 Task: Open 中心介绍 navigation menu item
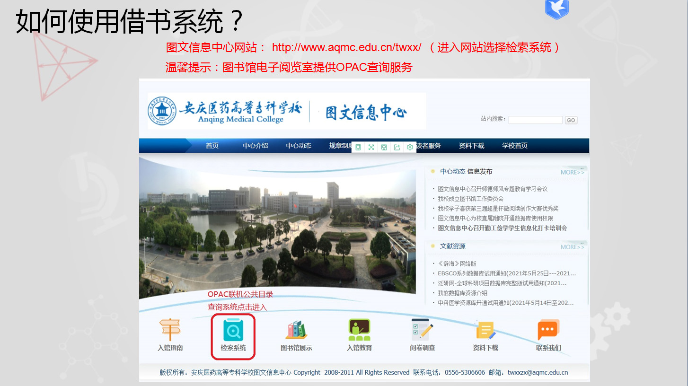point(255,146)
